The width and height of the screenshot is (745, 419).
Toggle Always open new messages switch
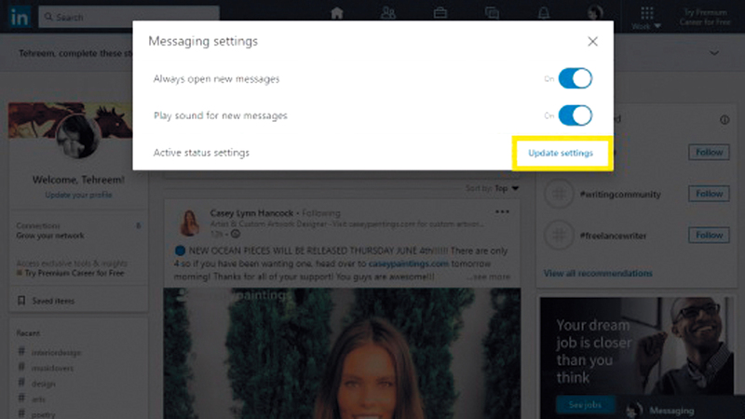tap(575, 79)
